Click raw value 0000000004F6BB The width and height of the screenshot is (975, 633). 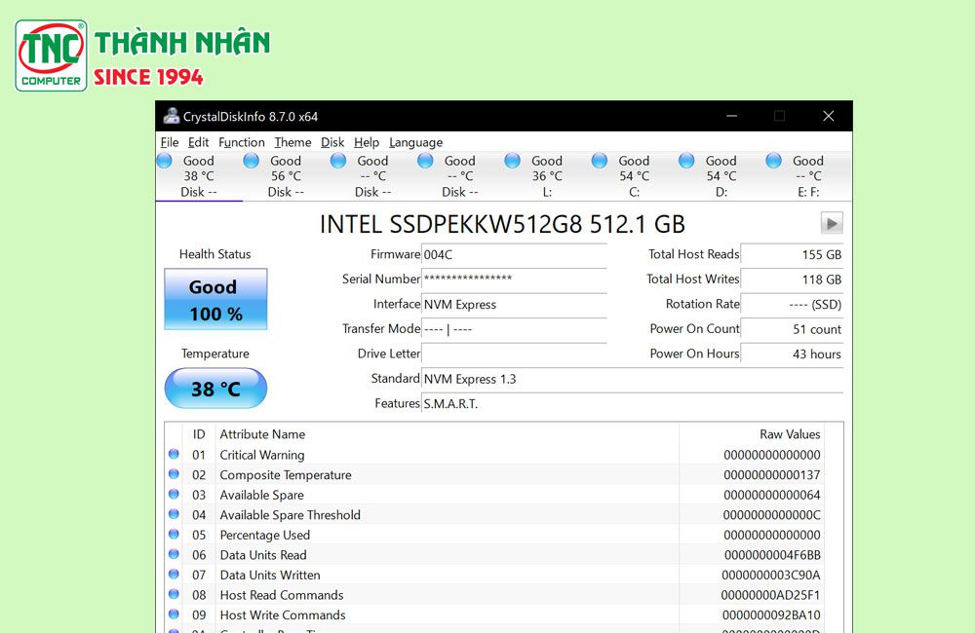click(x=772, y=555)
